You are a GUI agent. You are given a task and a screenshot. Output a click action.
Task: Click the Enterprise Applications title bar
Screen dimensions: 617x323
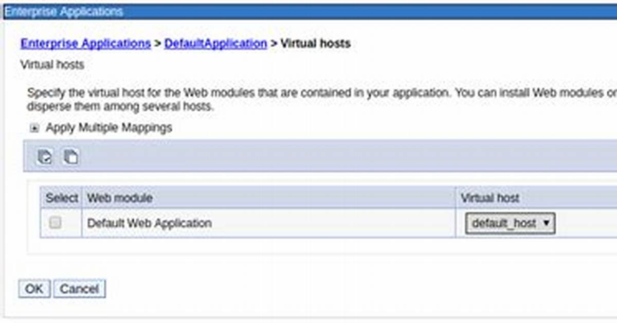tap(310, 11)
